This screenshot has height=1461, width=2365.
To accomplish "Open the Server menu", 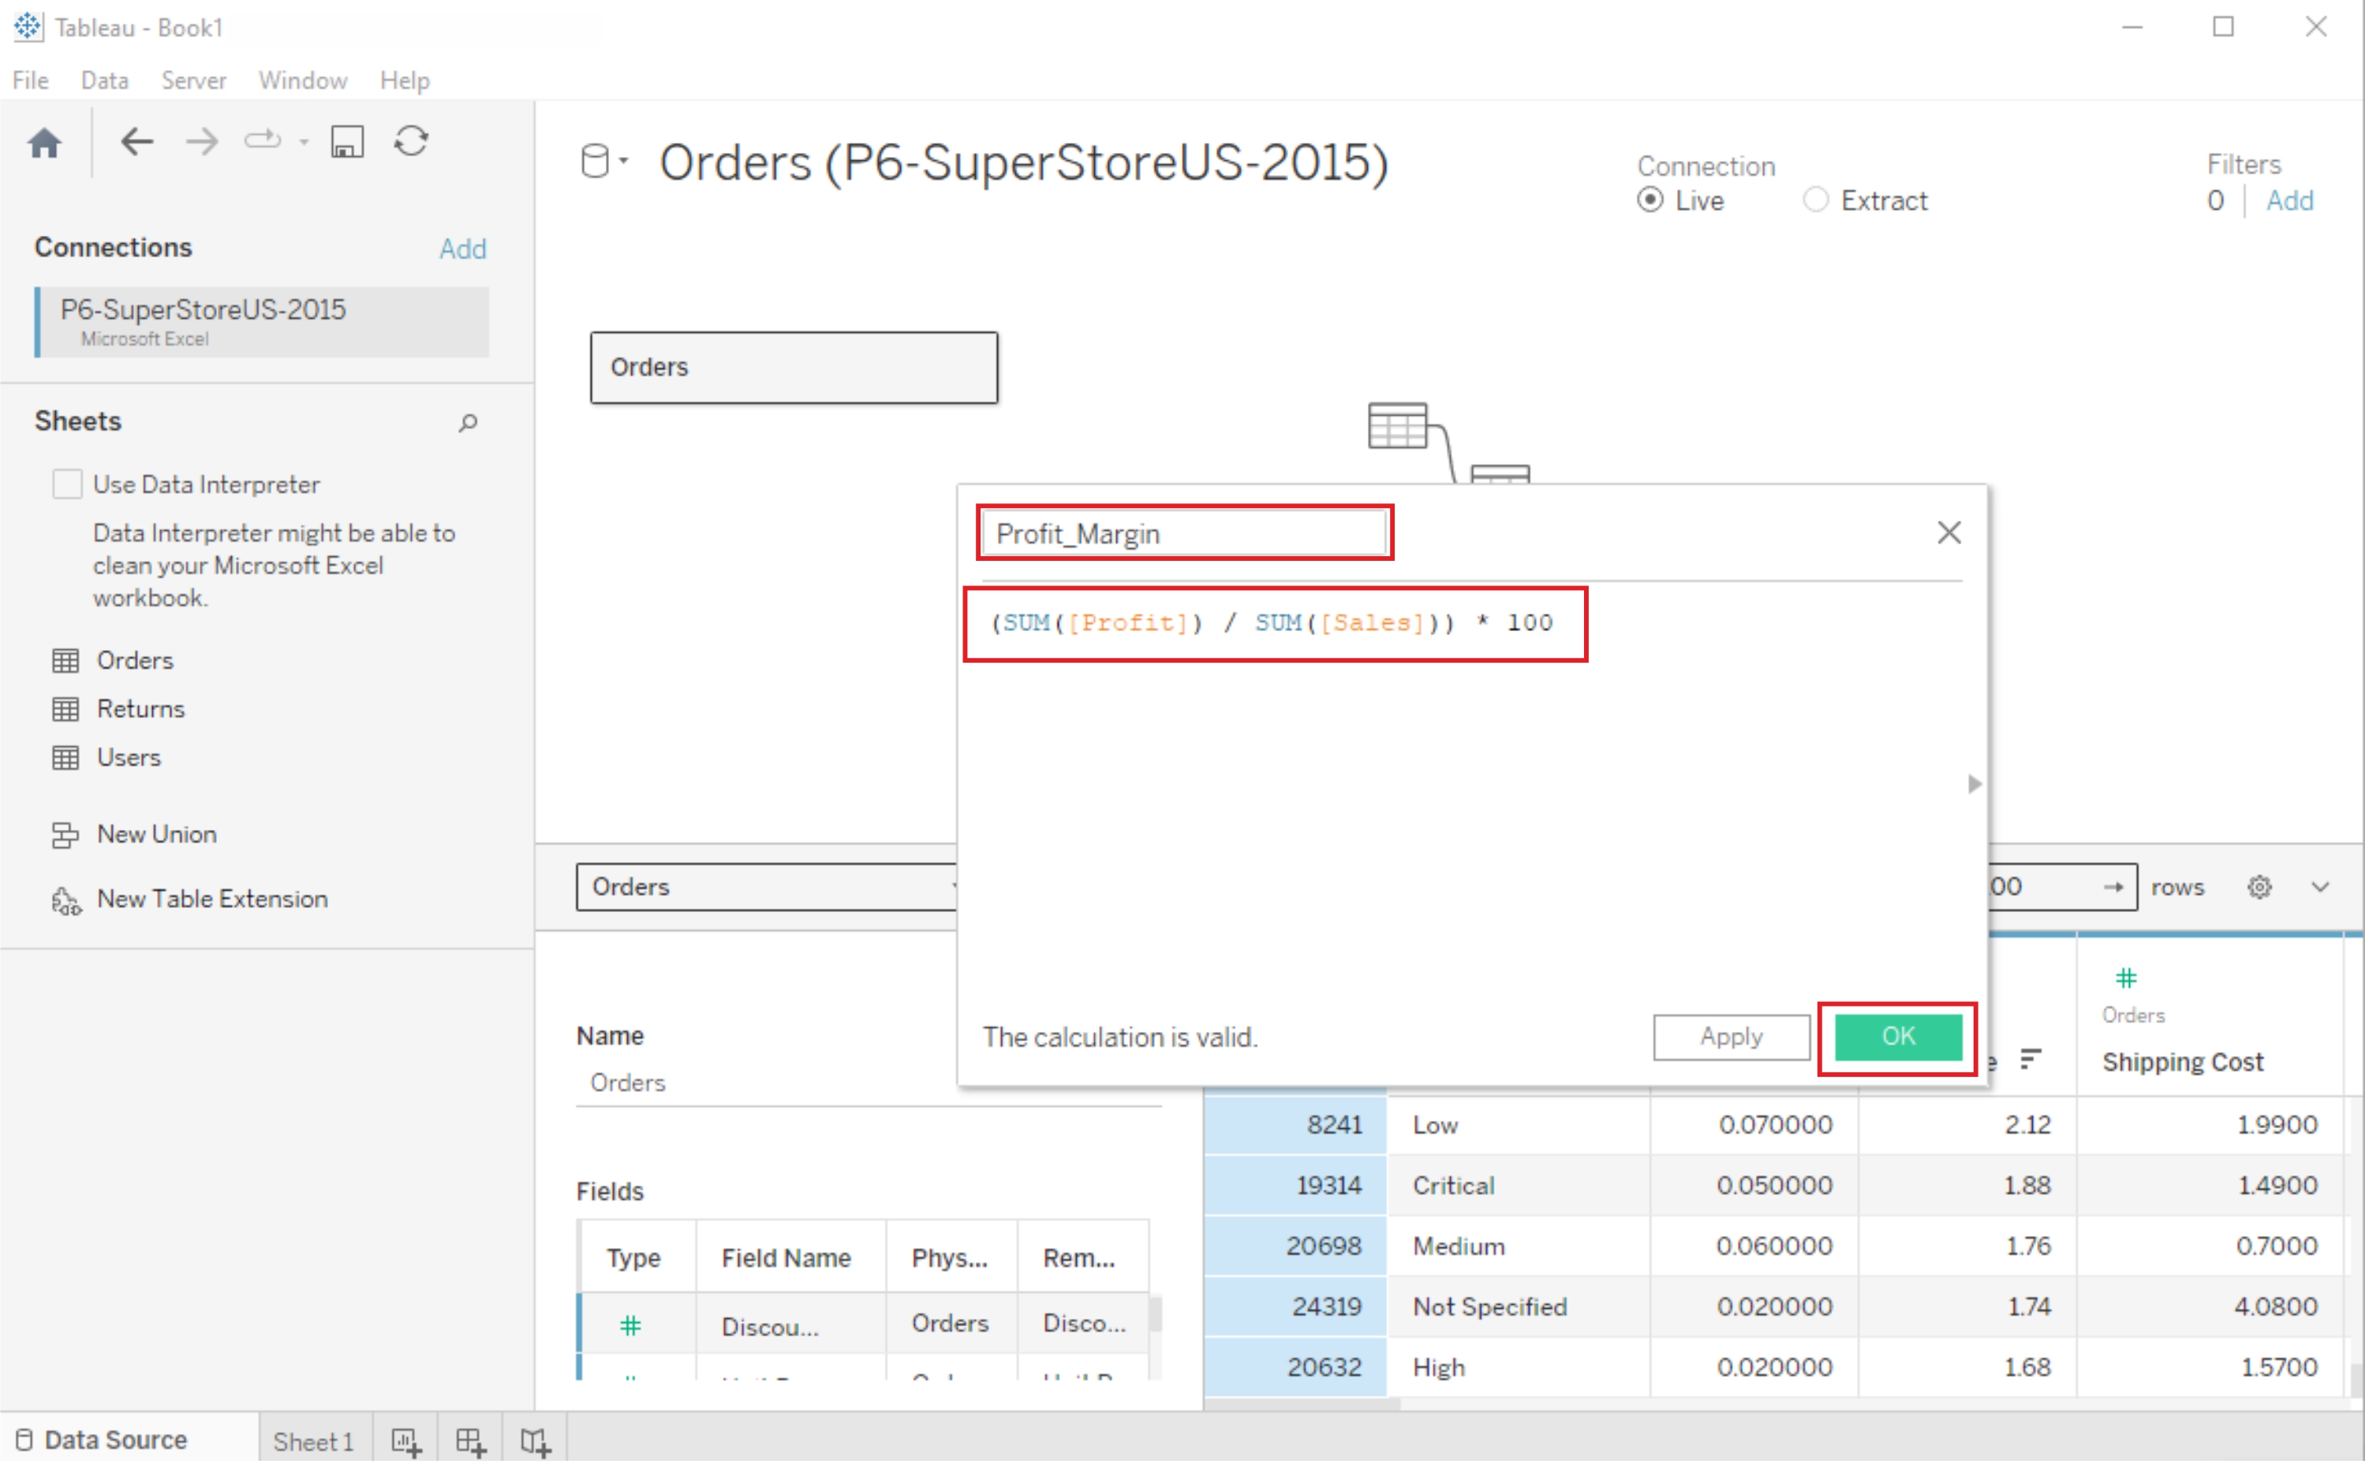I will click(193, 80).
